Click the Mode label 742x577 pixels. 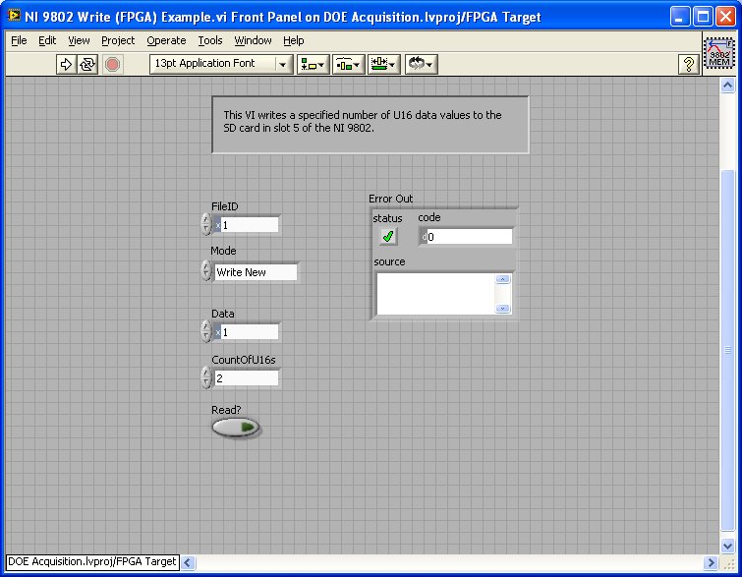pos(223,251)
